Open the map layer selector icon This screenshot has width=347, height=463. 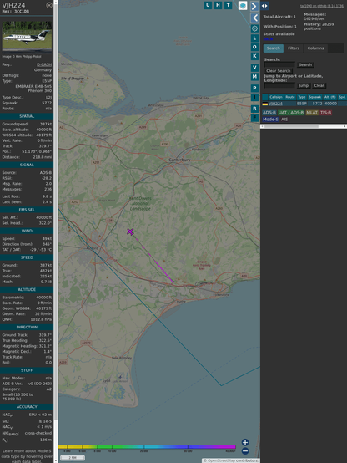[x=243, y=5]
